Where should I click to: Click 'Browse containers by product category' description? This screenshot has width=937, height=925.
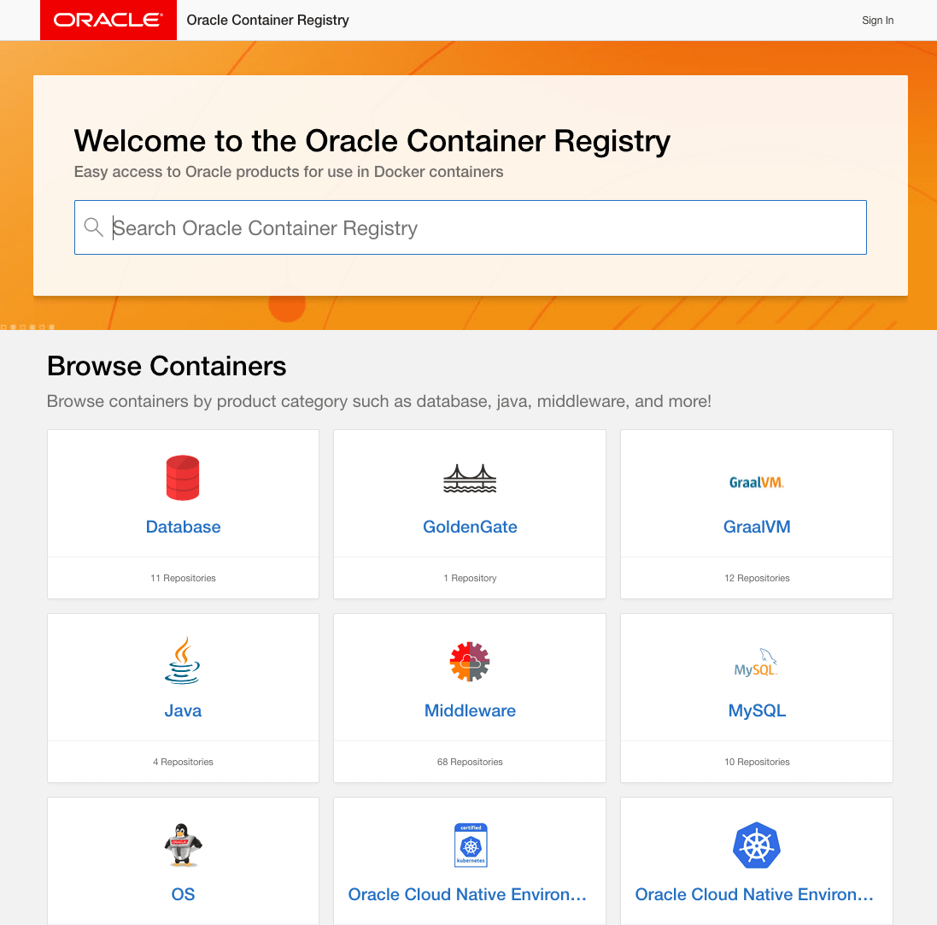379,401
